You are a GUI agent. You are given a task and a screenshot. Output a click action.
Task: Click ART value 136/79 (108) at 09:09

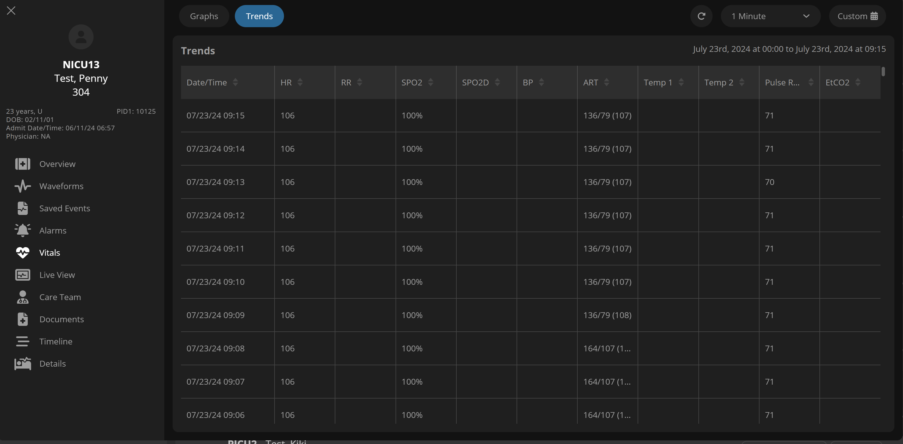tap(607, 315)
